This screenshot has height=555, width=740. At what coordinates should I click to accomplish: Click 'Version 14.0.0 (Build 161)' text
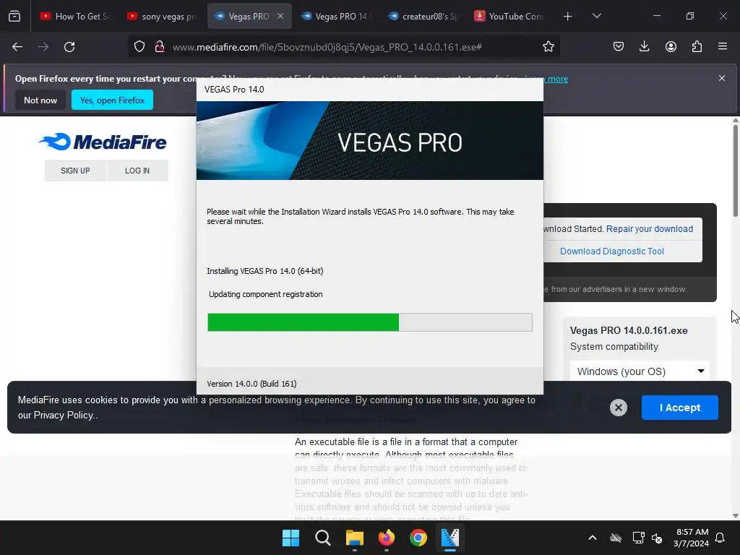coord(251,384)
